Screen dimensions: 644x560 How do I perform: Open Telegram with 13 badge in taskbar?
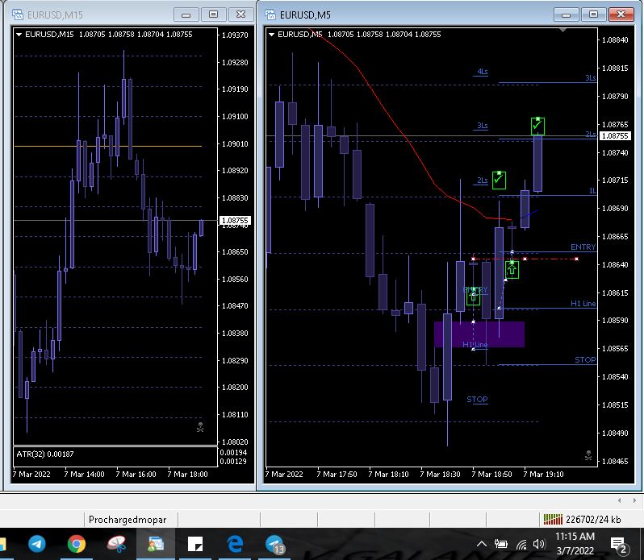tap(274, 545)
